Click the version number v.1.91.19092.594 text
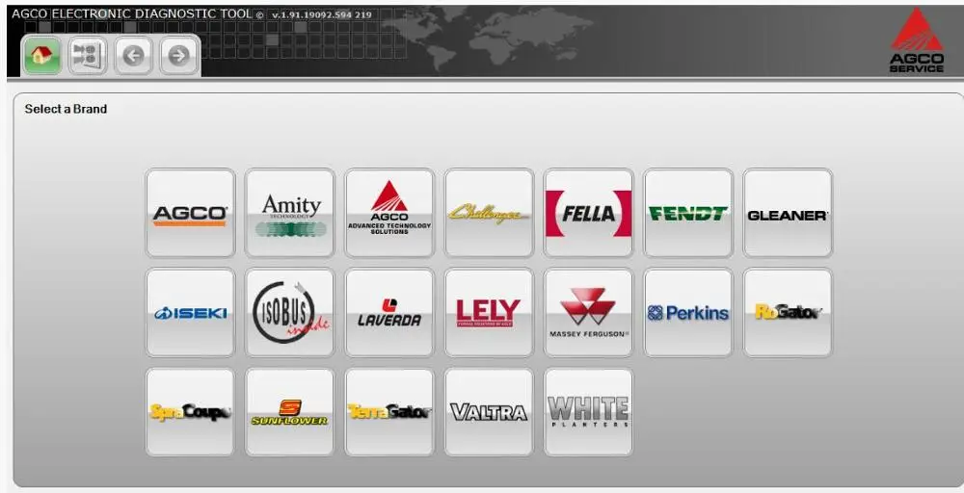This screenshot has width=964, height=493. point(322,14)
